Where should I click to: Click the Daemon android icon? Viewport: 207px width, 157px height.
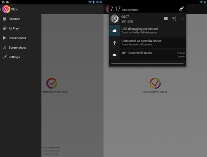(x=5, y=19)
